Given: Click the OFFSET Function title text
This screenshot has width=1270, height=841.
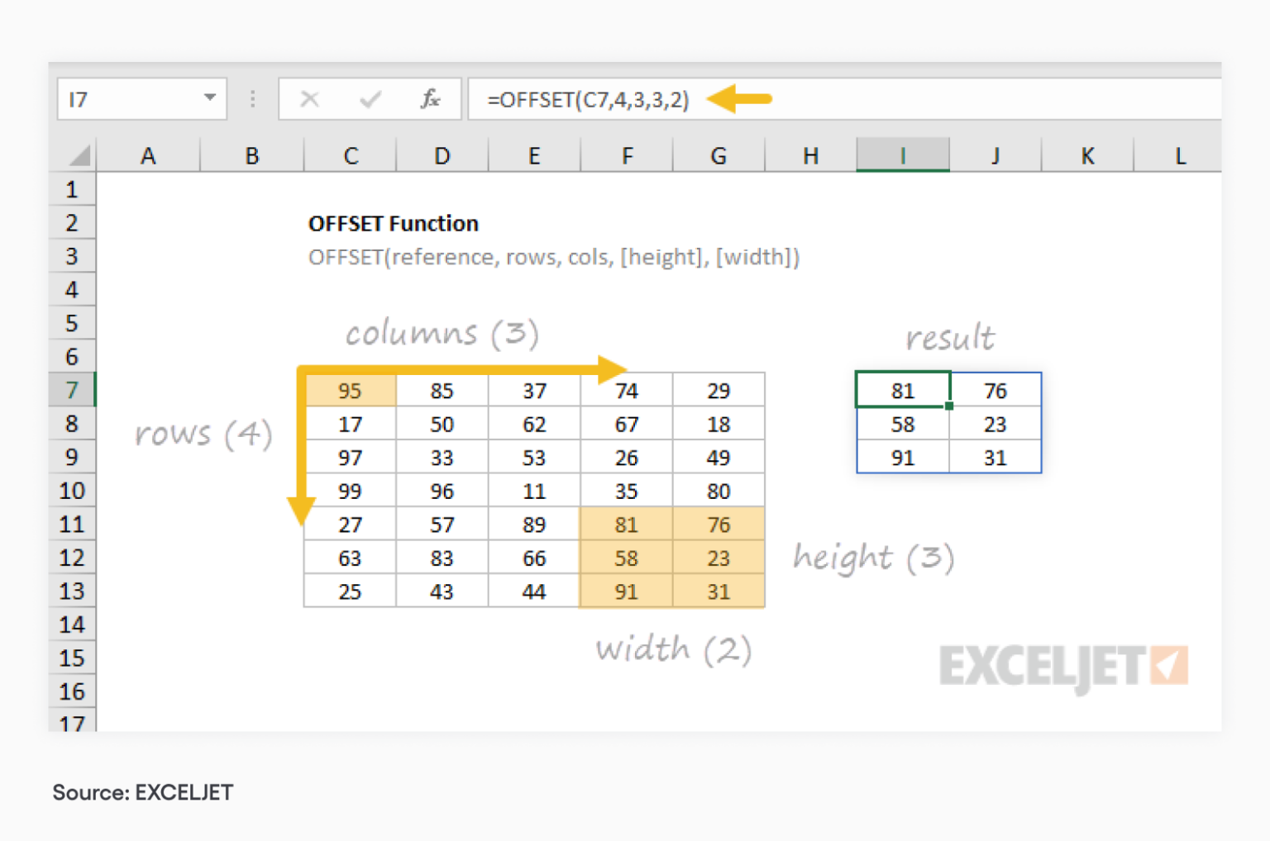Looking at the screenshot, I should [393, 223].
